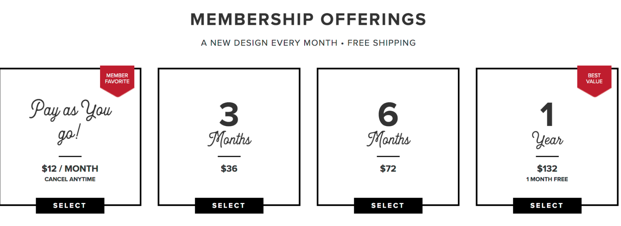
Task: Click the $72 price label
Action: click(x=388, y=168)
